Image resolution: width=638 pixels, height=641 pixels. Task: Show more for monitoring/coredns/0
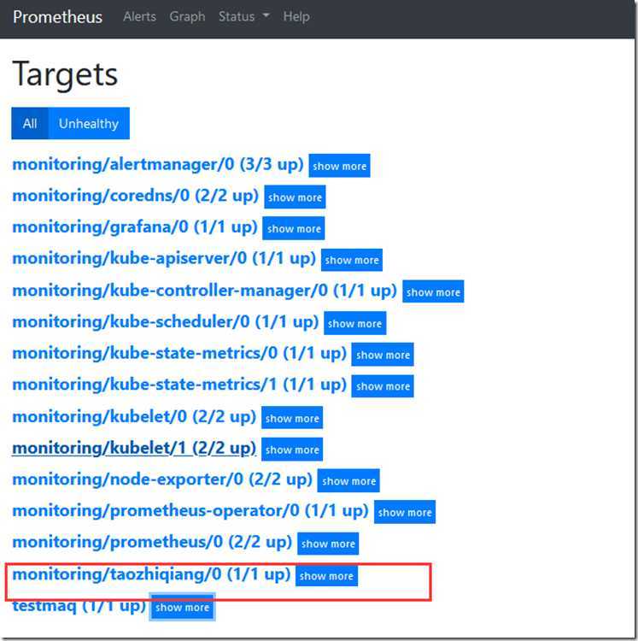[x=295, y=197]
